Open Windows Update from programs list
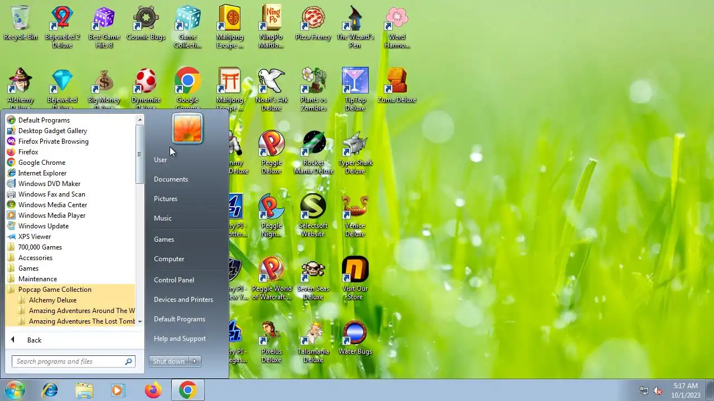The width and height of the screenshot is (714, 401). tap(70, 226)
